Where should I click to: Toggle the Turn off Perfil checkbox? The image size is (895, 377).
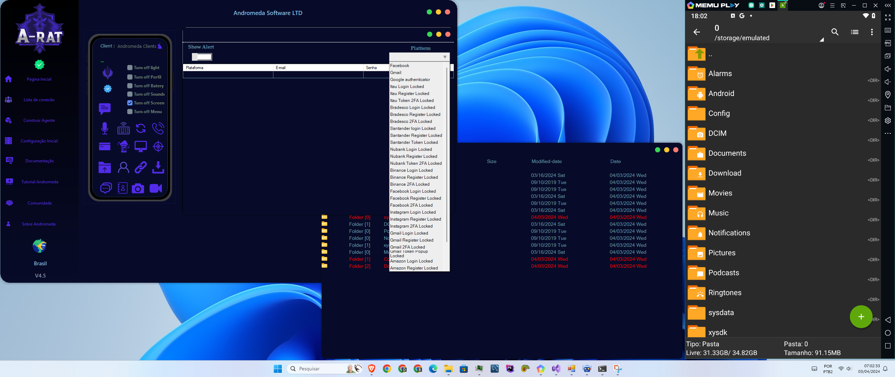point(130,77)
